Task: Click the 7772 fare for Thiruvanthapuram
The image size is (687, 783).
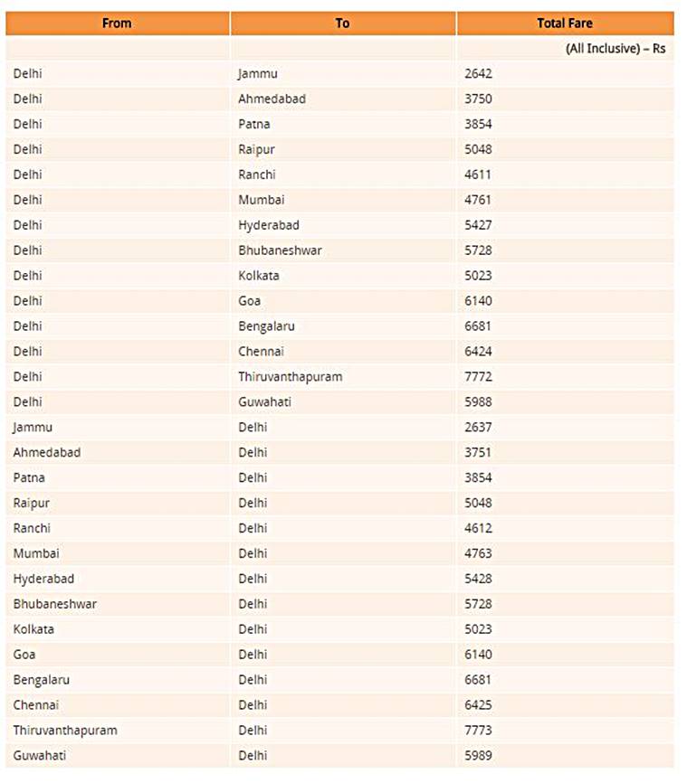Action: coord(478,376)
